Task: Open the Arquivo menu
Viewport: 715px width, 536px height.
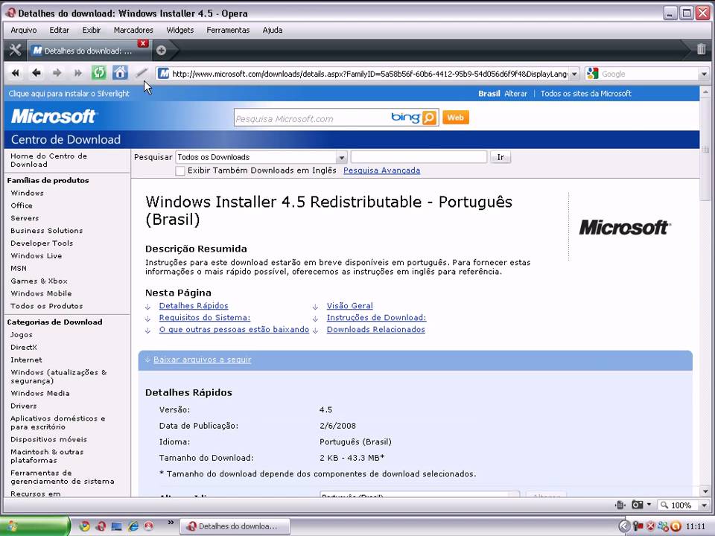Action: pyautogui.click(x=24, y=30)
